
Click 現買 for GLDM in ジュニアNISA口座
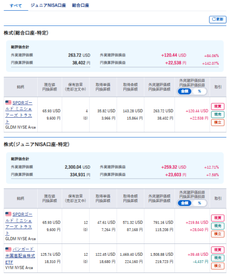click(218, 218)
